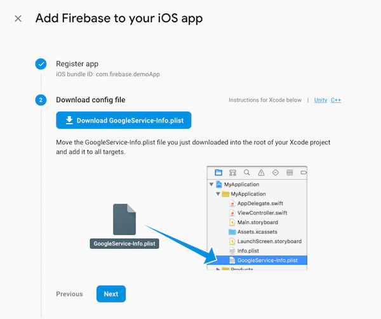Screen dimensions: 381x319
Task: Go back with the Previous button
Action: pyautogui.click(x=69, y=294)
